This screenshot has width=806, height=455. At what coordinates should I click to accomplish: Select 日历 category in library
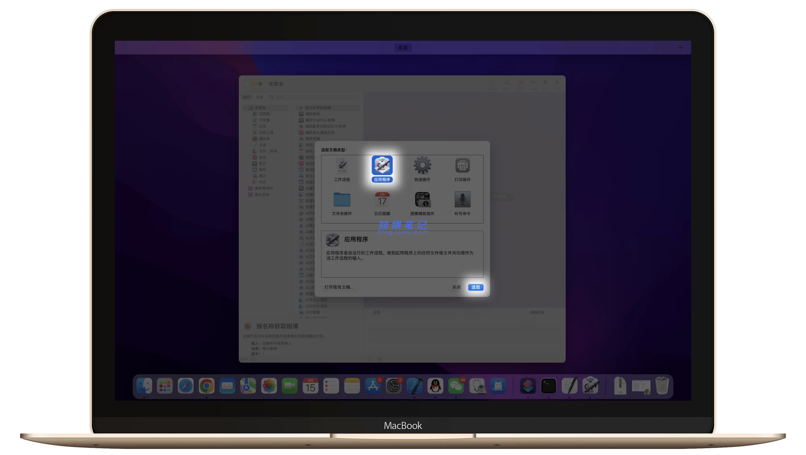point(259,126)
